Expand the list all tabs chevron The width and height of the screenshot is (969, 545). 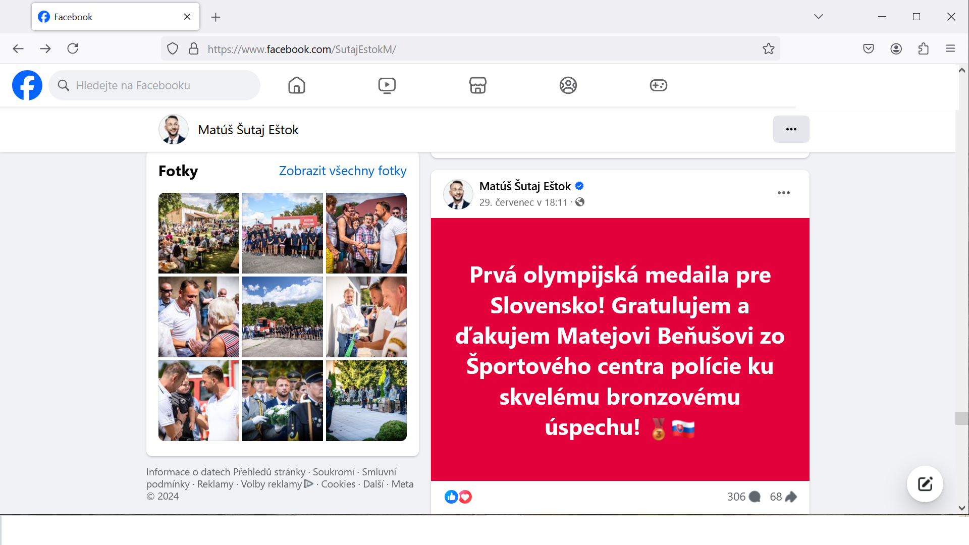click(x=819, y=17)
